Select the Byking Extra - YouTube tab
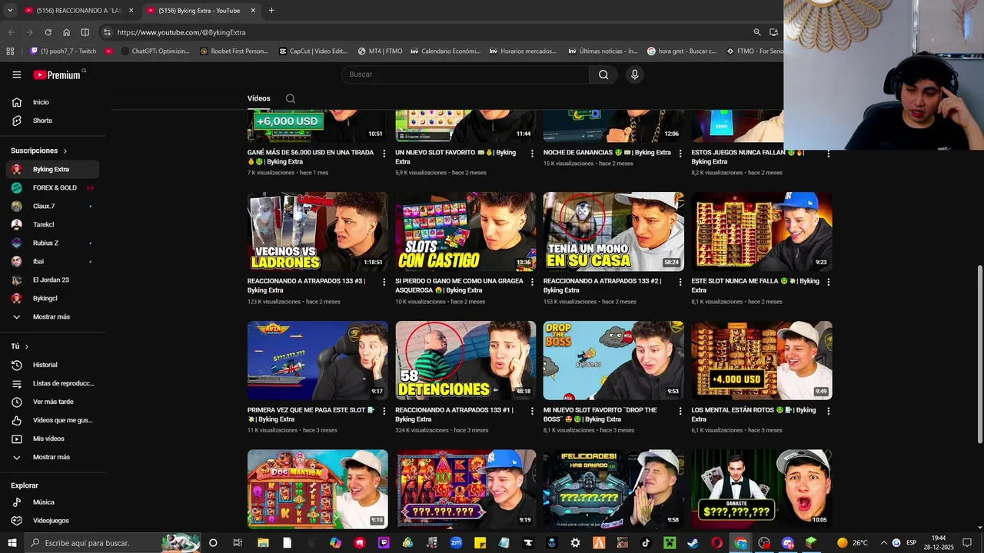 (200, 11)
